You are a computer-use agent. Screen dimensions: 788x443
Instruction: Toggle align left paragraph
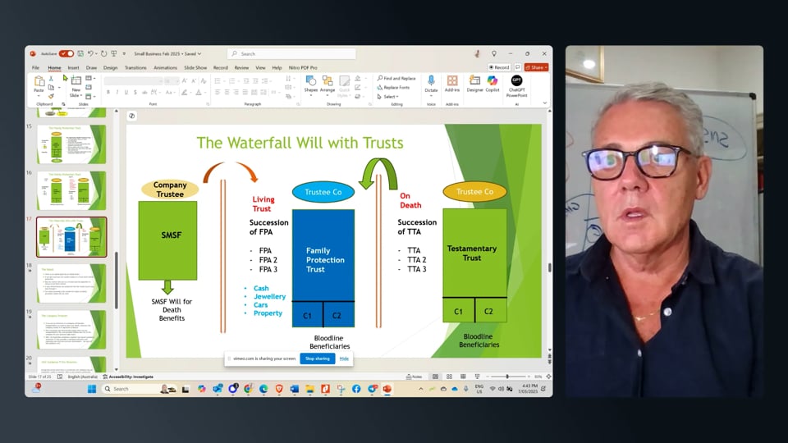218,93
